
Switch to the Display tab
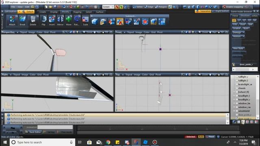click(x=54, y=12)
